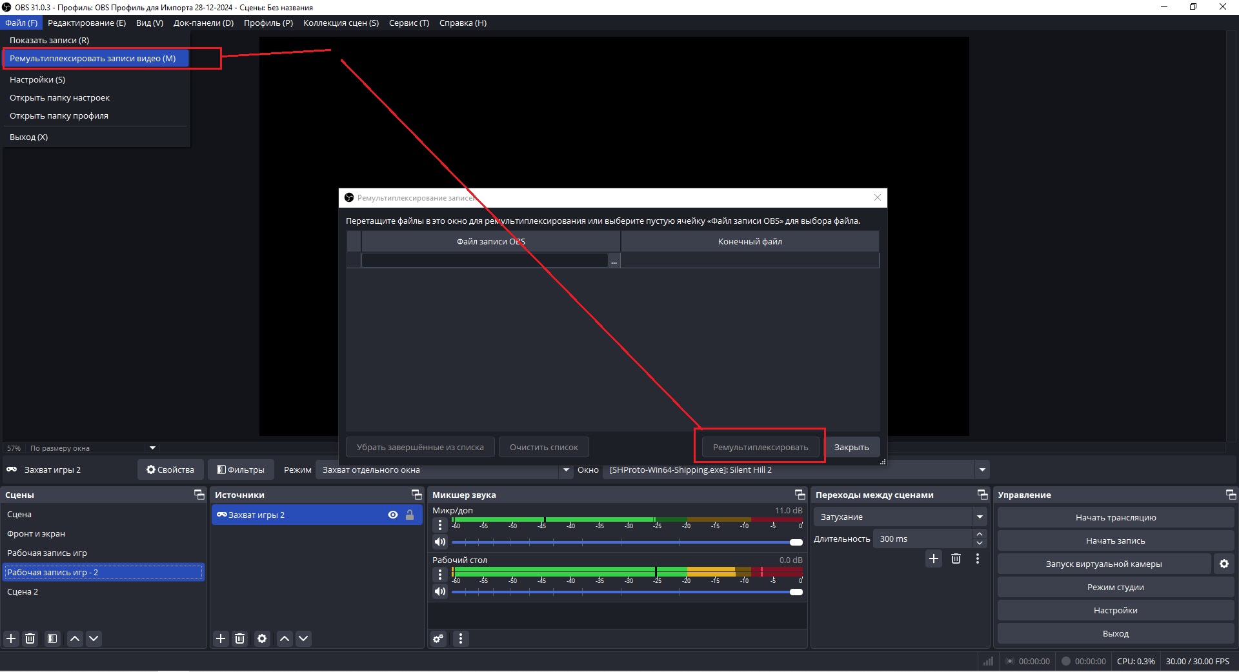The image size is (1239, 672).
Task: Undock the Микшер звука panel icon
Action: point(800,495)
